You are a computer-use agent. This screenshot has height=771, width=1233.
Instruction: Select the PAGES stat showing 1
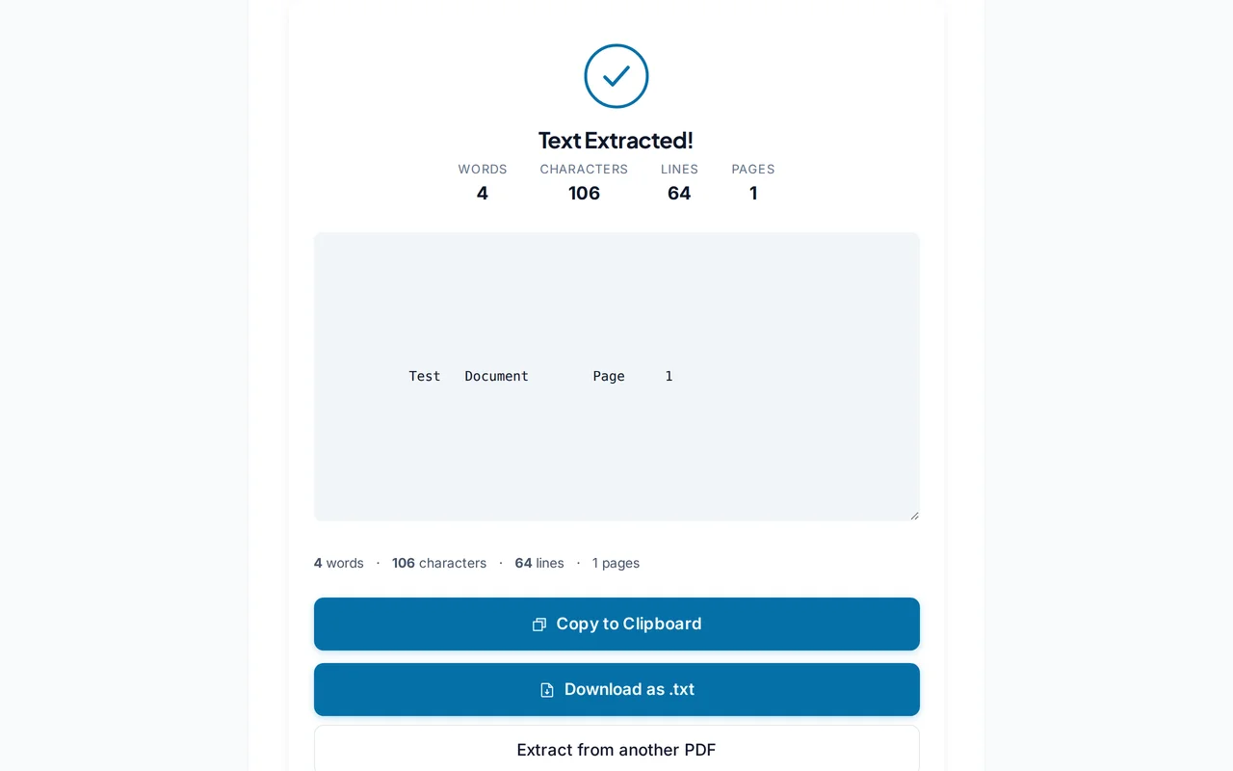(x=752, y=183)
